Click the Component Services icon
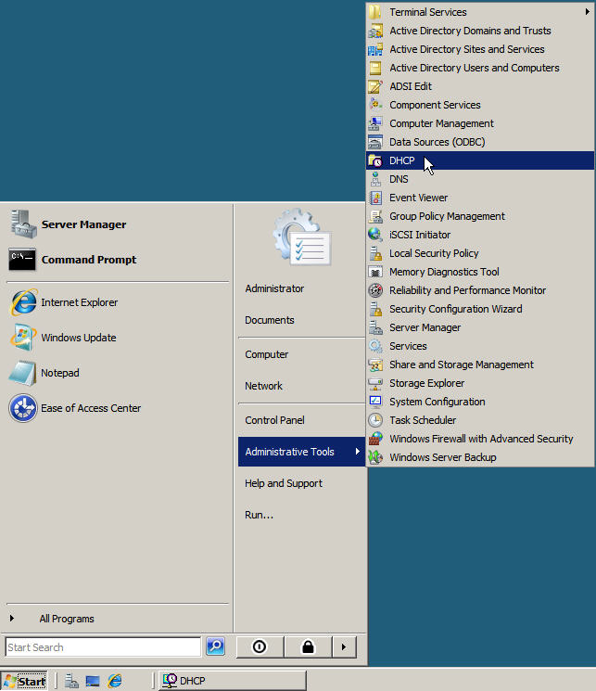Viewport: 596px width, 691px height. point(374,105)
